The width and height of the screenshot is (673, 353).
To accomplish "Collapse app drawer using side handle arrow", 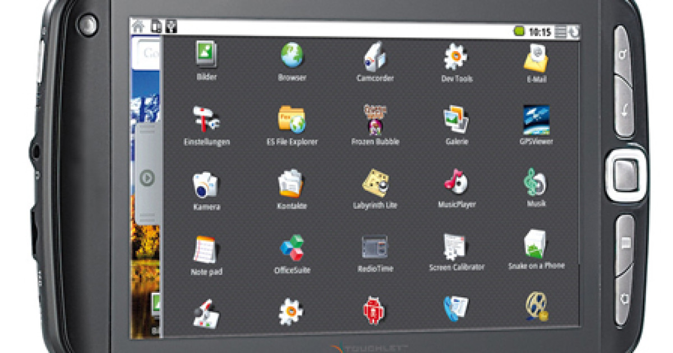I will pyautogui.click(x=146, y=178).
